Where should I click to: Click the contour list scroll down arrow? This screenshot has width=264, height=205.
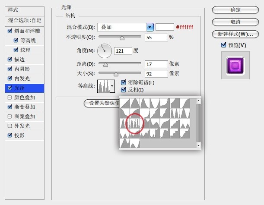point(198,145)
